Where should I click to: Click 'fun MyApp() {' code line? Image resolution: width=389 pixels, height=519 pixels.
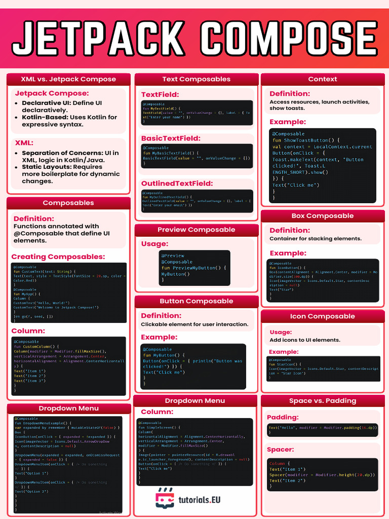[27, 294]
